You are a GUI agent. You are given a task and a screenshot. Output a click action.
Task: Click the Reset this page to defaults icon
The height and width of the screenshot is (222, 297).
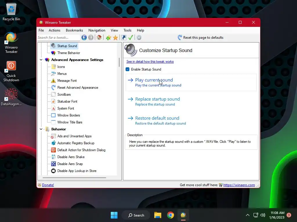tap(180, 38)
